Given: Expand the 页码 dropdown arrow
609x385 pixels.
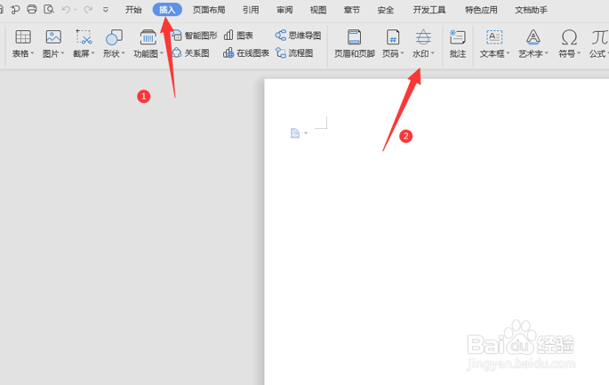Looking at the screenshot, I should 403,53.
